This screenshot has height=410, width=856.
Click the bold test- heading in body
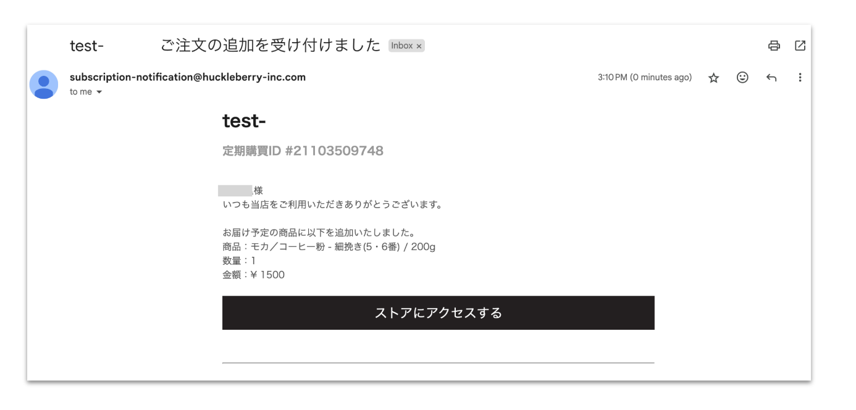[x=244, y=122]
